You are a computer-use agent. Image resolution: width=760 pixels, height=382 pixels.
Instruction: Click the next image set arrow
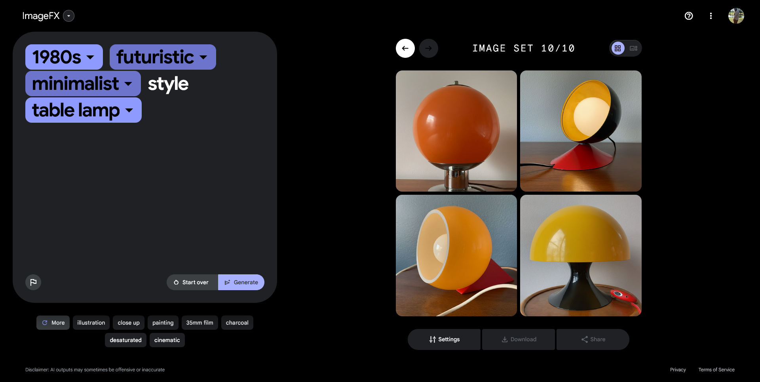tap(429, 48)
